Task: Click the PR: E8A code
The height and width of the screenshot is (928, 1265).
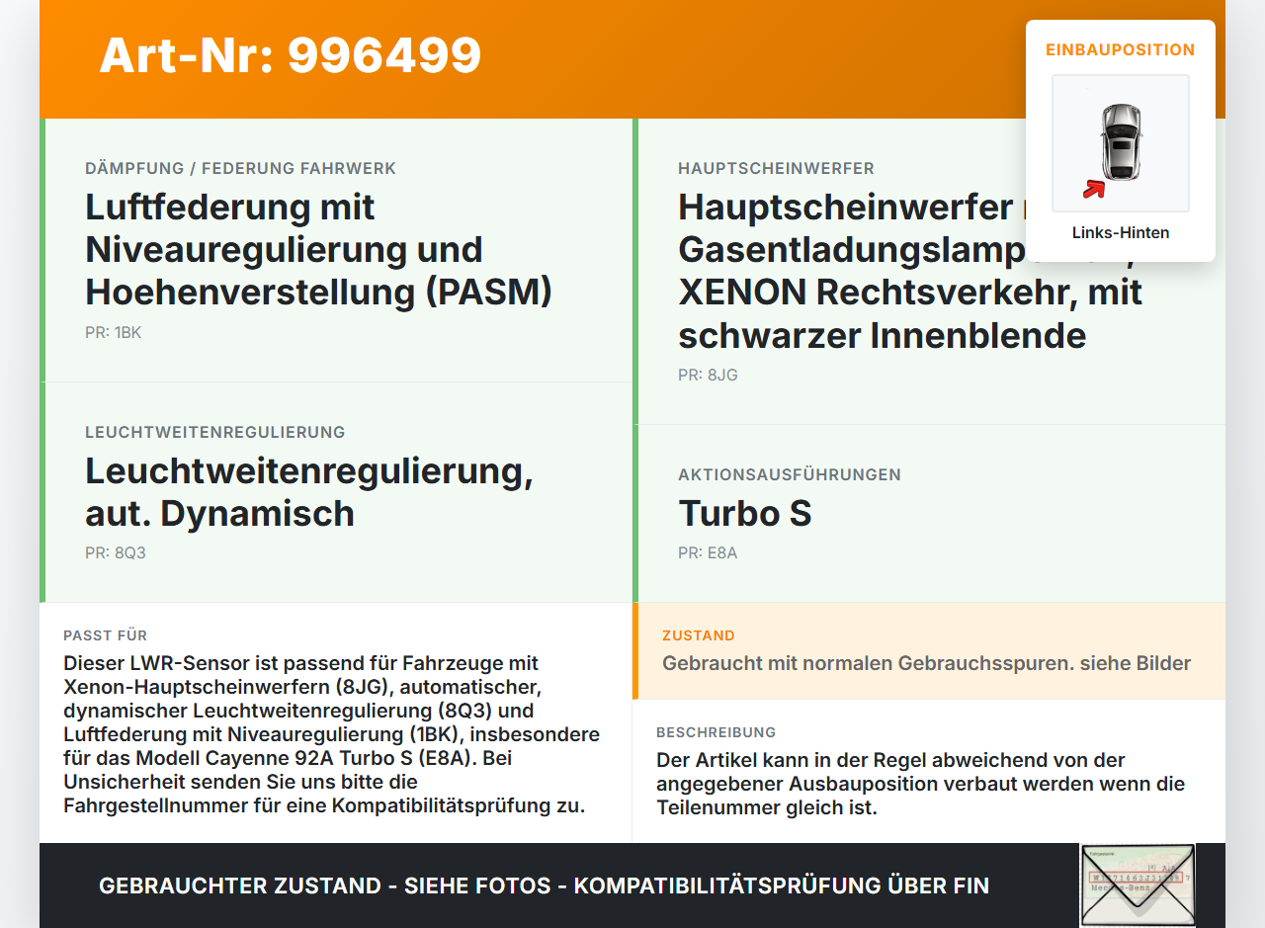Action: [708, 553]
